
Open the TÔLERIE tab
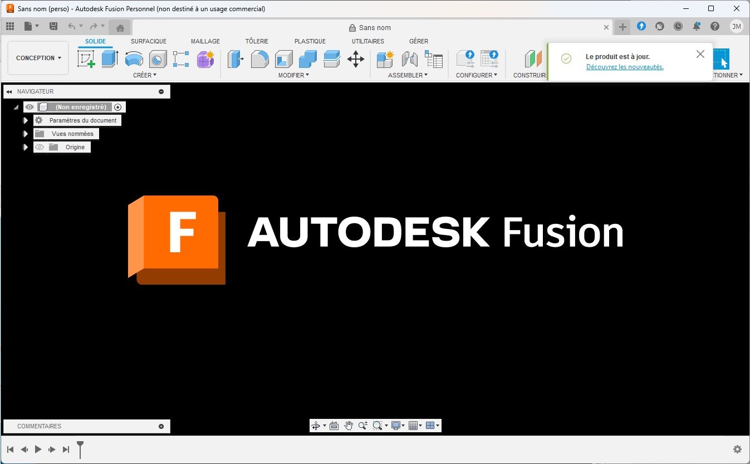(257, 41)
